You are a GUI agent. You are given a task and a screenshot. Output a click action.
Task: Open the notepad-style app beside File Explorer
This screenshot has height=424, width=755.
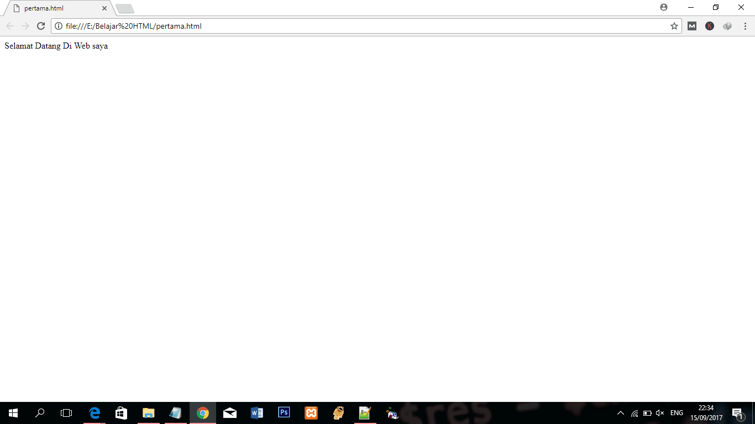pos(175,413)
